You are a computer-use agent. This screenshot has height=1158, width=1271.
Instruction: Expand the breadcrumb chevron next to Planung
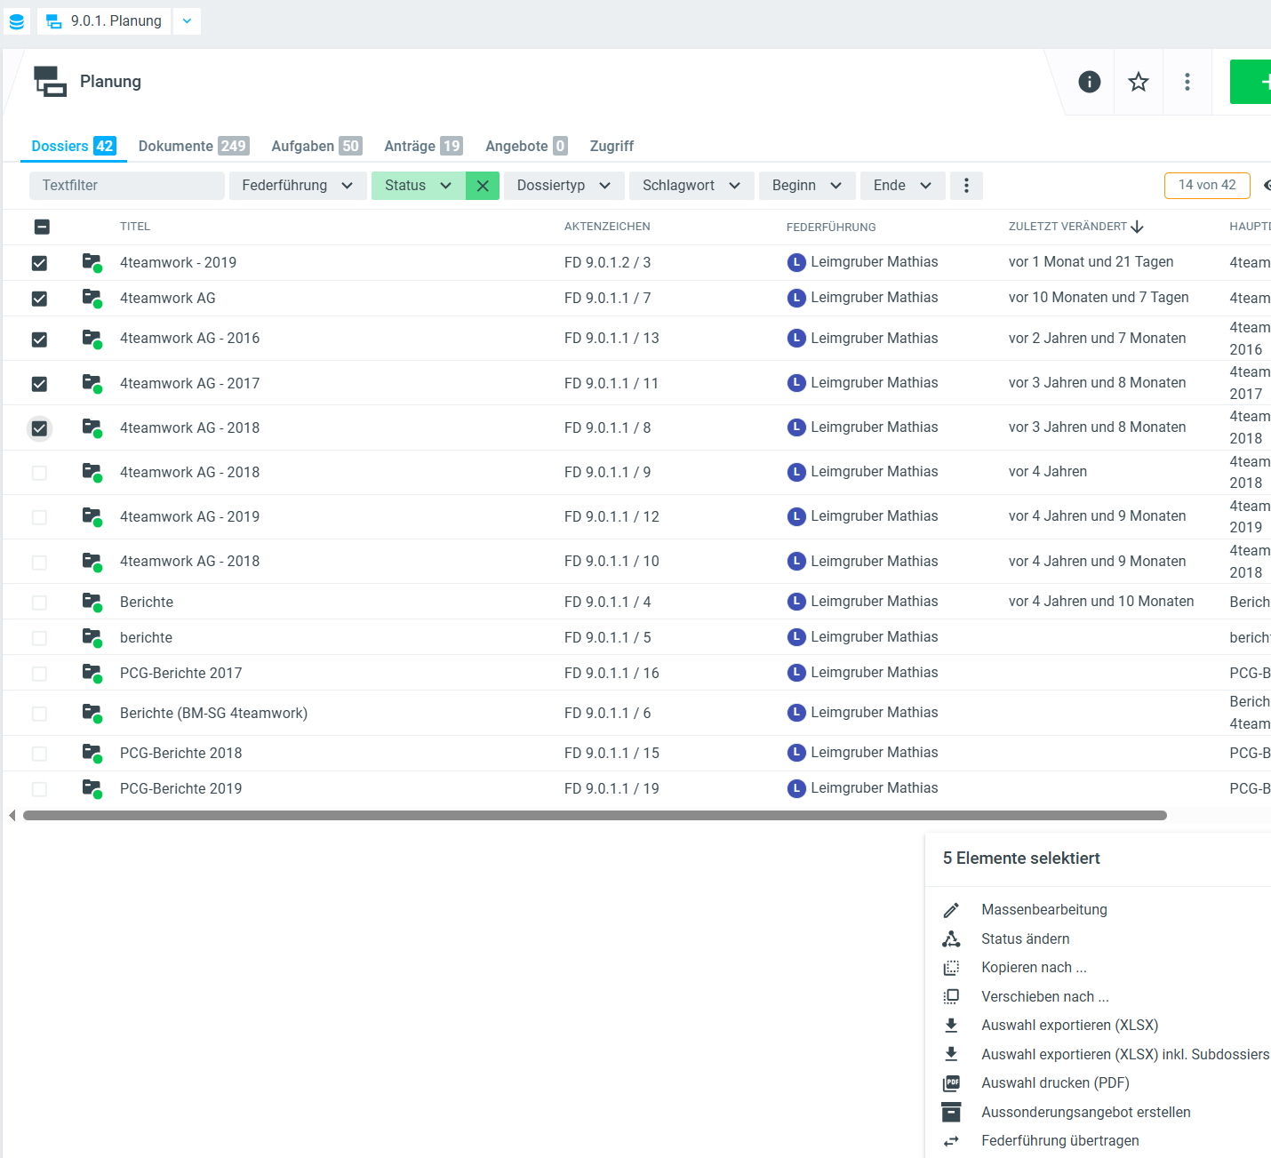(x=187, y=21)
